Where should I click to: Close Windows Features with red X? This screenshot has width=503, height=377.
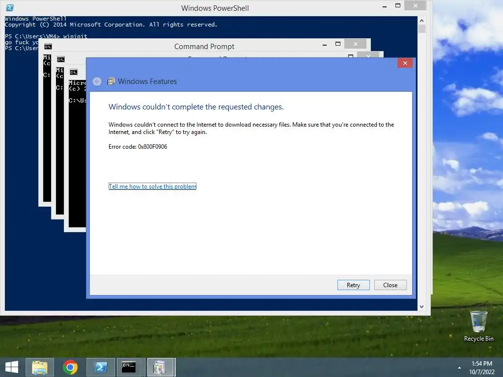[x=405, y=63]
